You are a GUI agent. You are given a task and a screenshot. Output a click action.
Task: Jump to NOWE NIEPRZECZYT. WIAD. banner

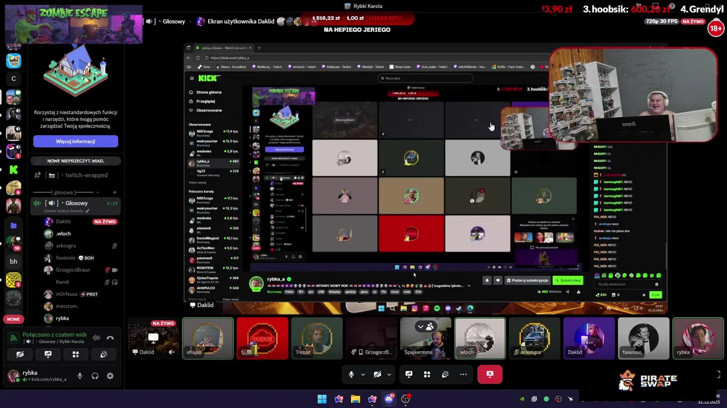76,161
